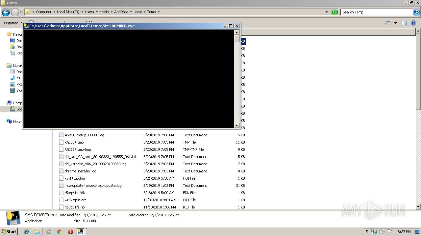421x236 pixels.
Task: Expand the arrow after AppData in breadcrumb
Action: pos(131,12)
